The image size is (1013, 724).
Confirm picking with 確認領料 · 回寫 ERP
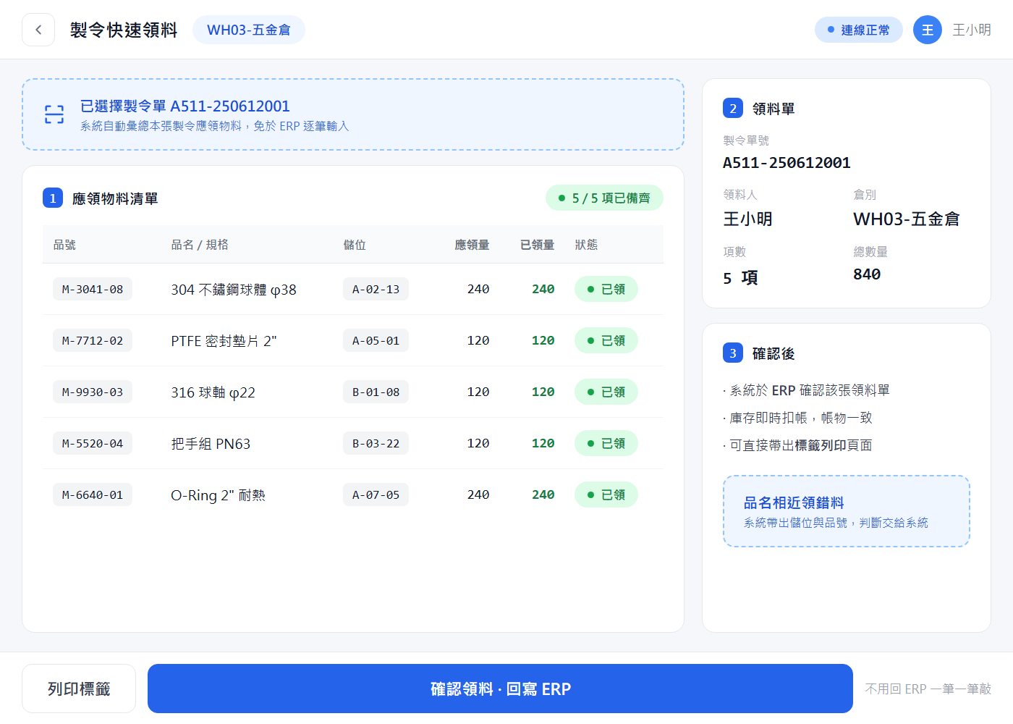pyautogui.click(x=500, y=689)
